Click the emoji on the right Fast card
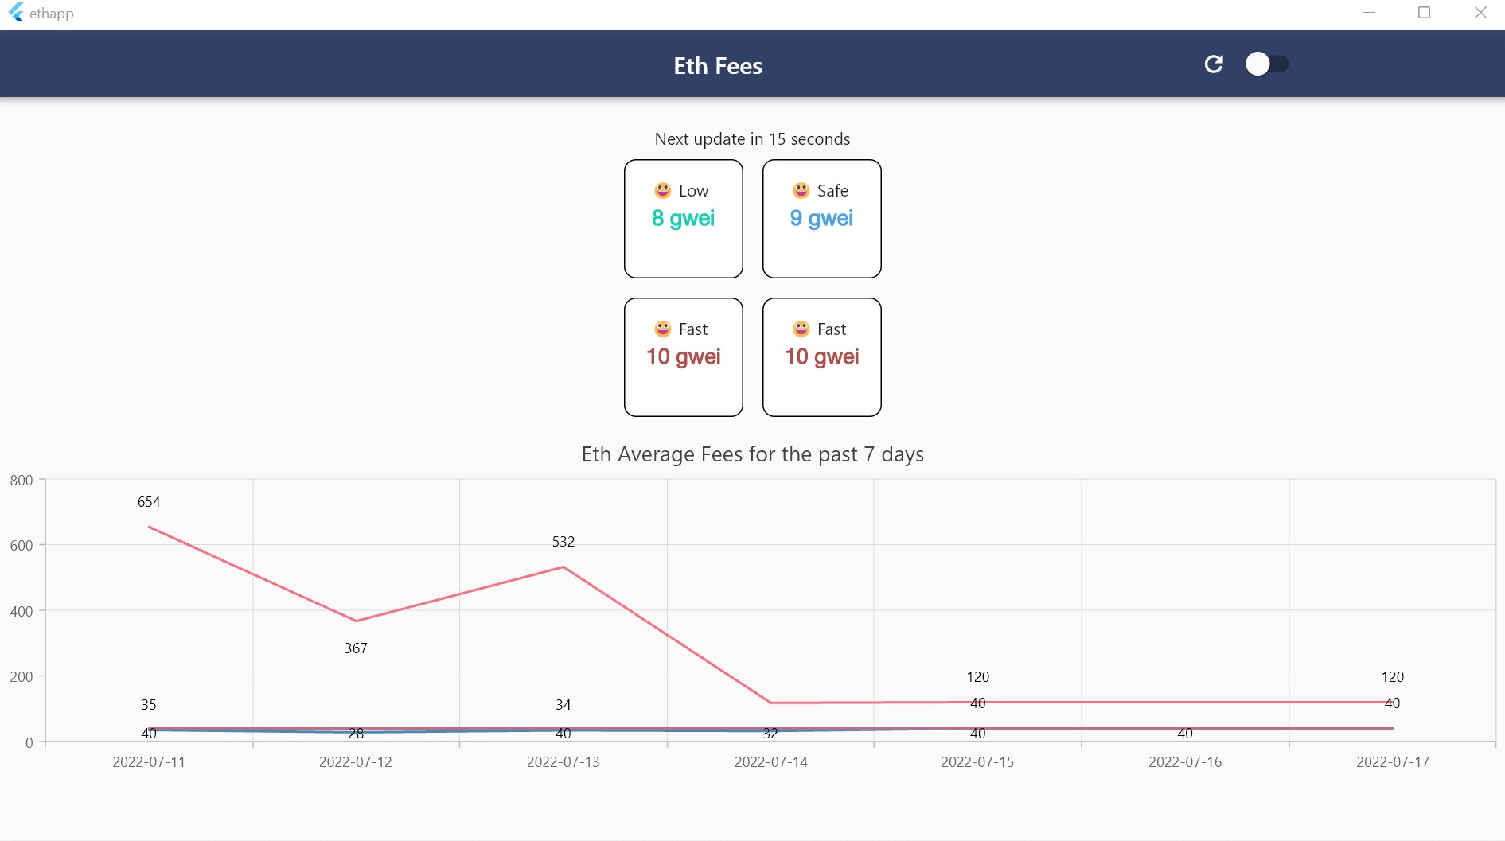 (800, 329)
